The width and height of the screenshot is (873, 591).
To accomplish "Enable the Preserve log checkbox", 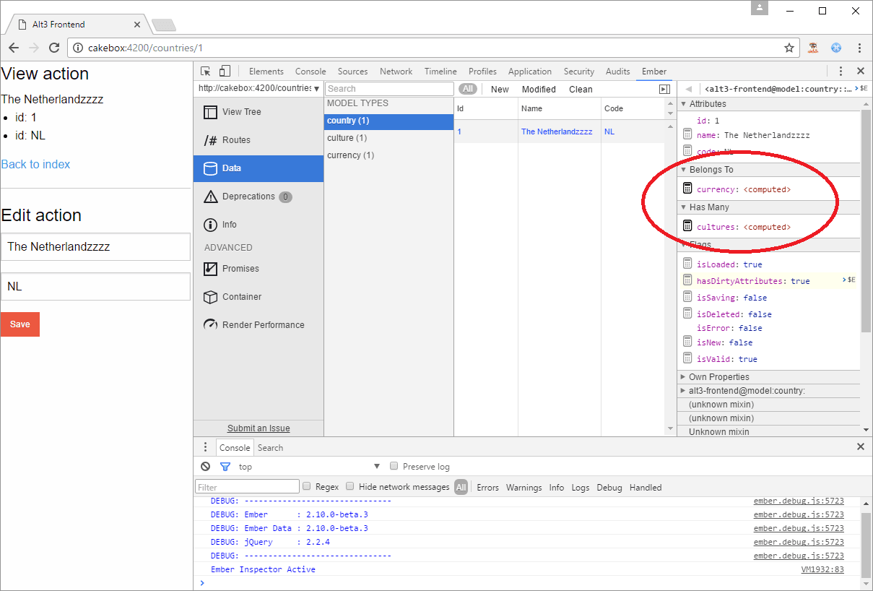I will (x=394, y=466).
